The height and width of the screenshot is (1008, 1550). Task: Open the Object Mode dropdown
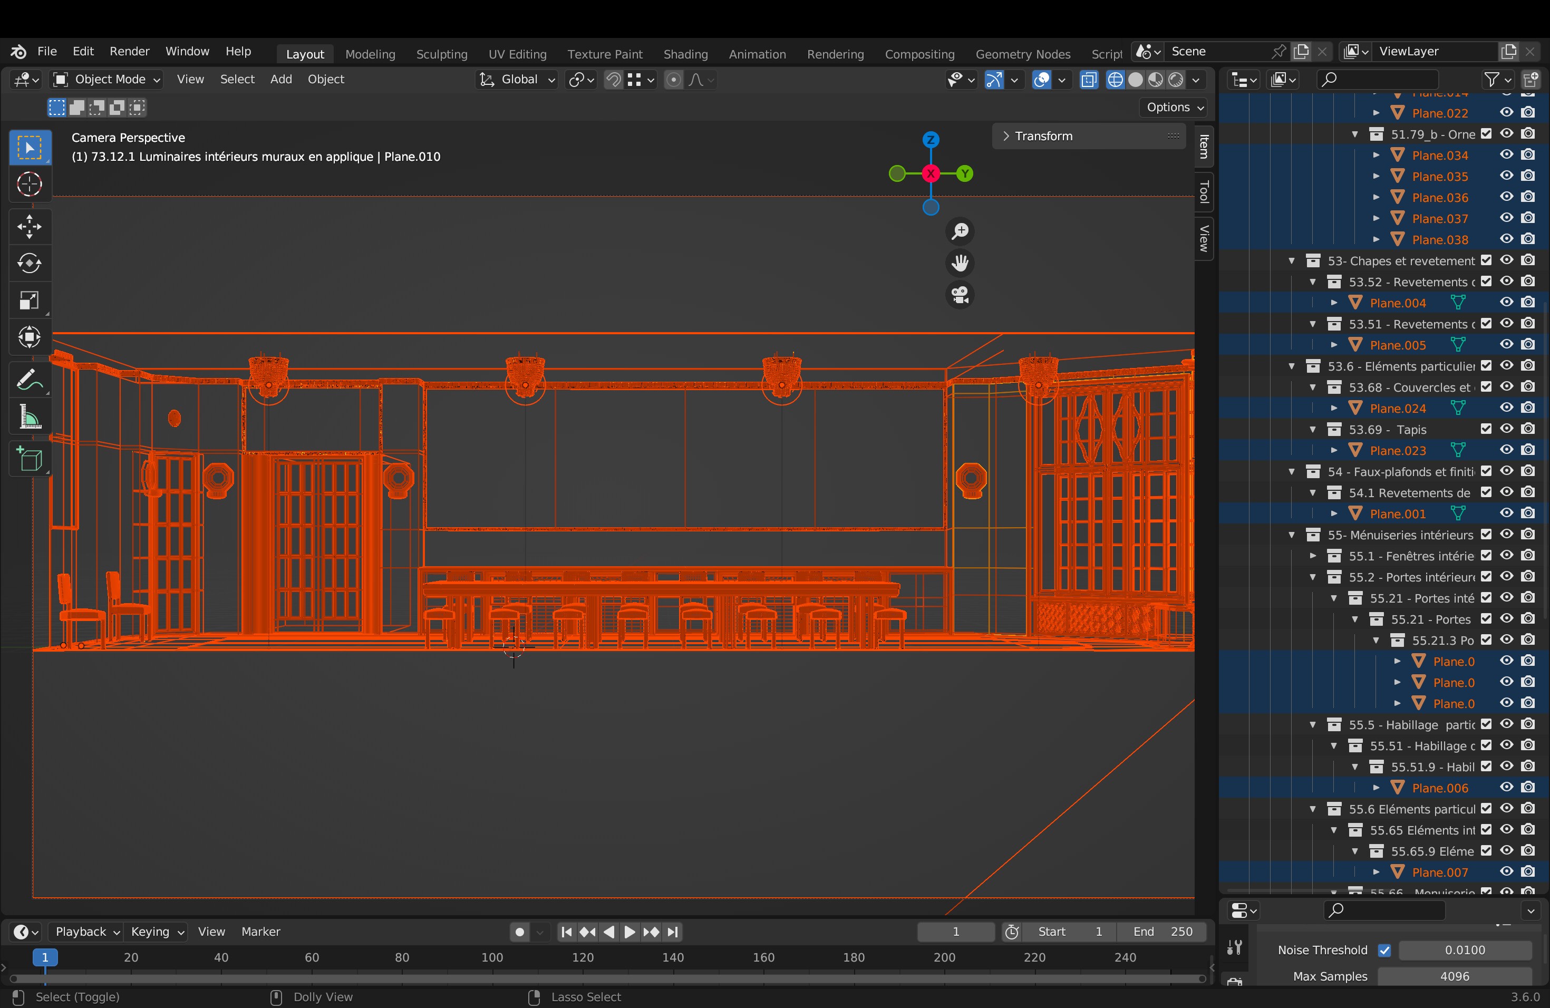107,80
